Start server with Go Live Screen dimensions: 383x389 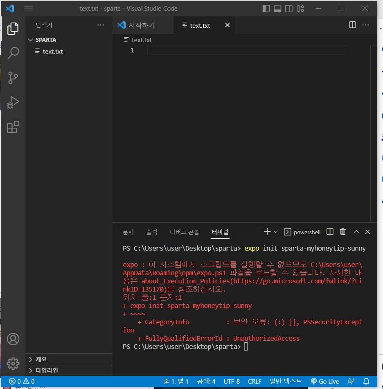(325, 381)
